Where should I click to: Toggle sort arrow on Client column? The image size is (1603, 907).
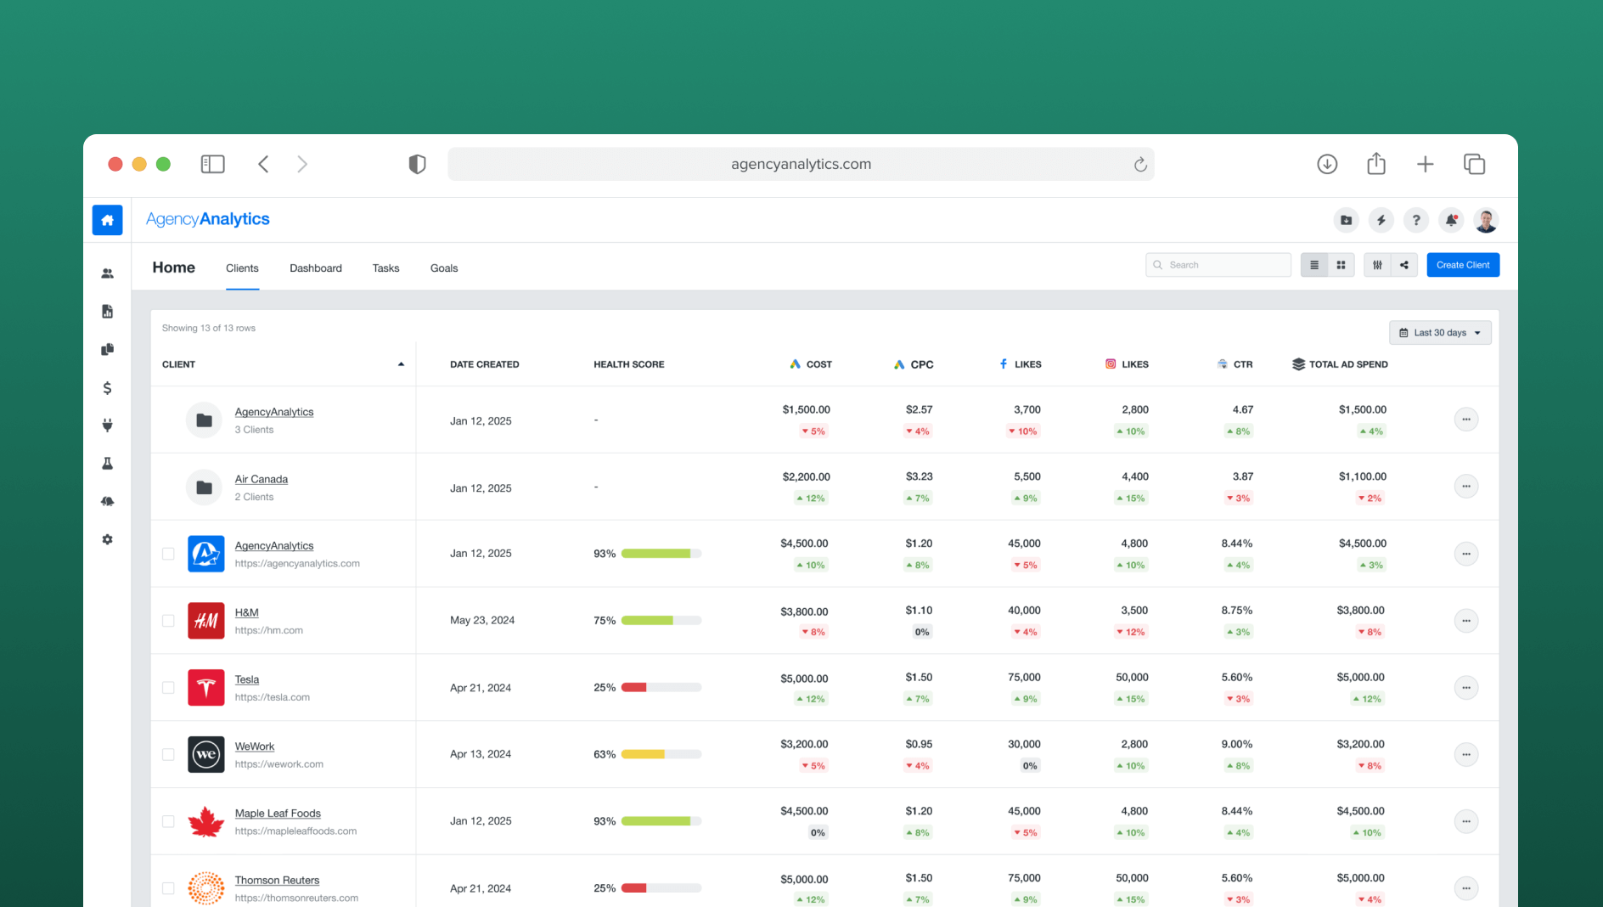click(x=401, y=364)
